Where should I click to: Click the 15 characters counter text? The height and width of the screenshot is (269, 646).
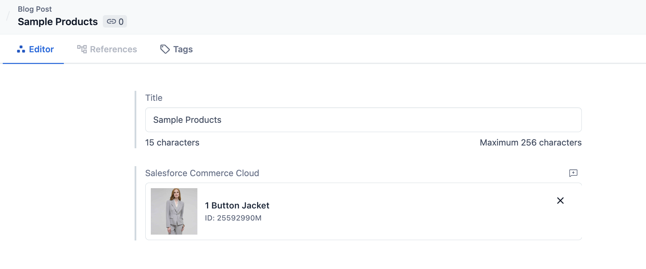point(172,142)
